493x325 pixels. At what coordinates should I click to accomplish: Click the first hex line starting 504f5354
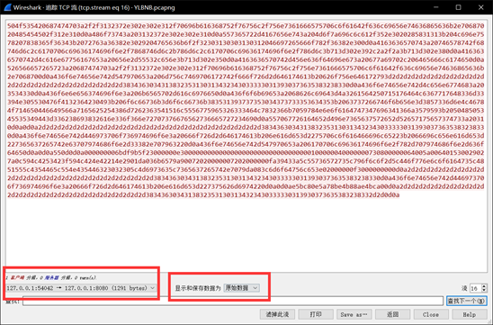pyautogui.click(x=246, y=25)
